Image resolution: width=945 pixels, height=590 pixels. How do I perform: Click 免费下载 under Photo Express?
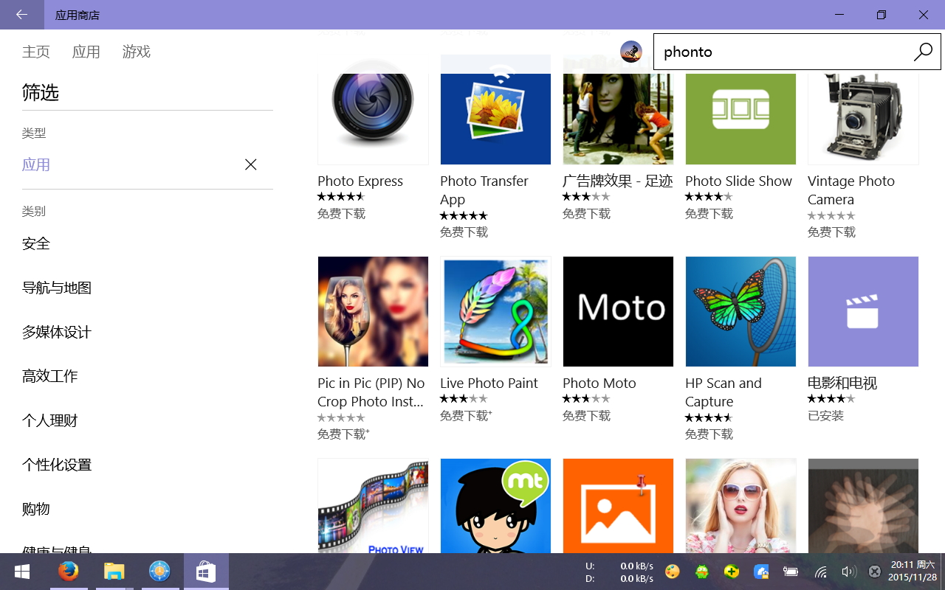341,214
